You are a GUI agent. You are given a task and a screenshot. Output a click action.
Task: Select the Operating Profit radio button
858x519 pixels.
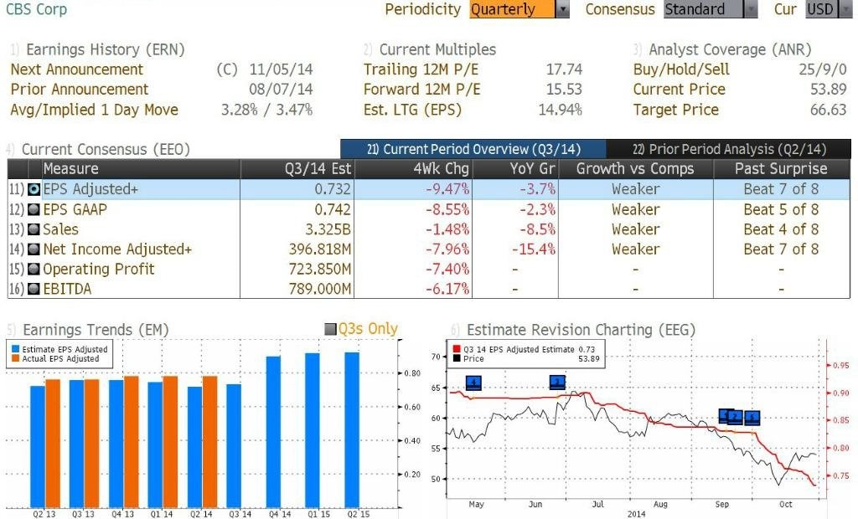pyautogui.click(x=34, y=269)
